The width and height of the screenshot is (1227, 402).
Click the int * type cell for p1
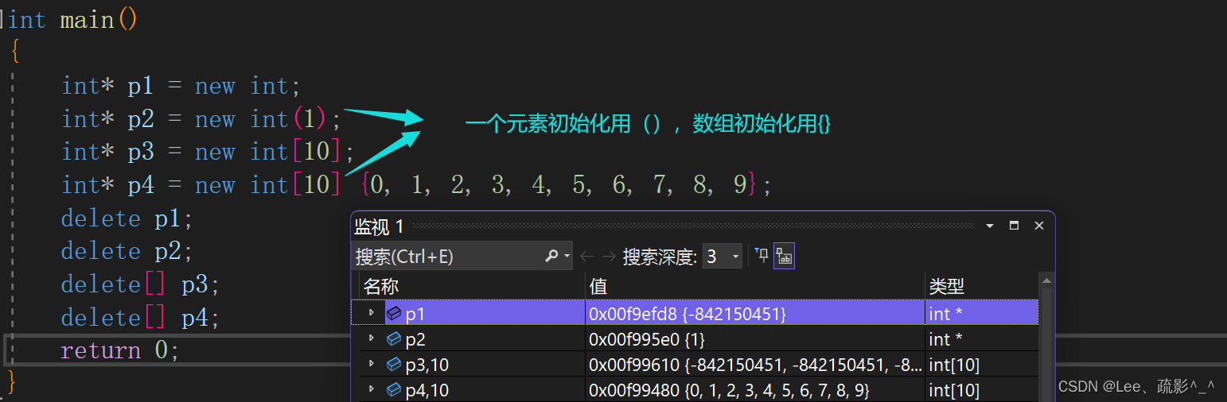click(981, 314)
